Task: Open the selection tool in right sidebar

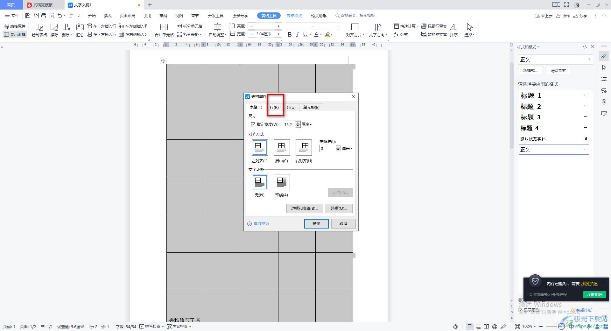Action: [604, 67]
